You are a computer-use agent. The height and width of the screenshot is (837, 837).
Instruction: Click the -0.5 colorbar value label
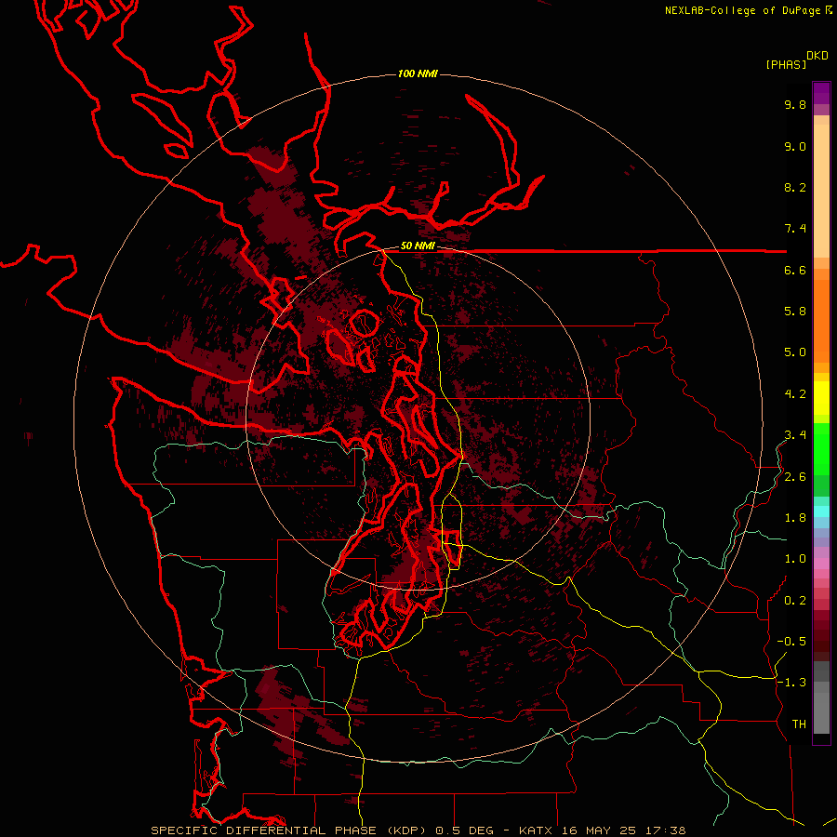pyautogui.click(x=791, y=642)
